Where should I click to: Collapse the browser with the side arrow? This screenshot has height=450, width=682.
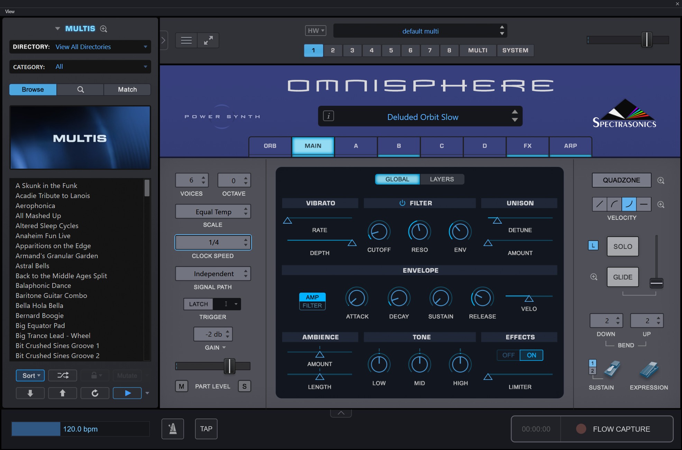click(x=164, y=40)
